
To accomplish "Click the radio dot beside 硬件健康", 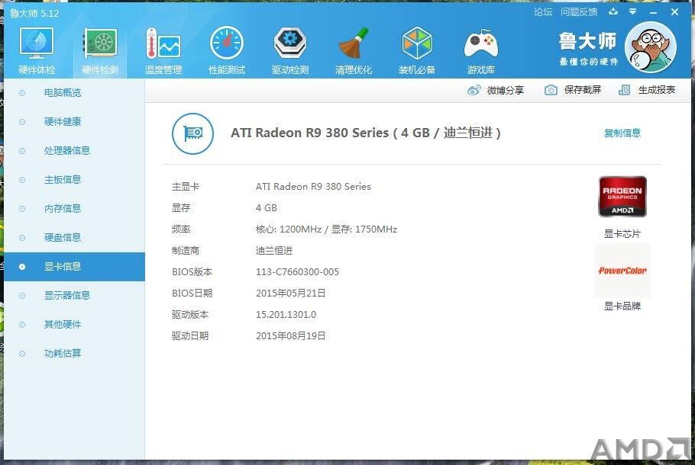I will [22, 122].
